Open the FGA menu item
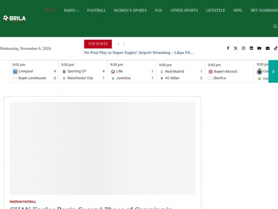The height and width of the screenshot is (209, 278). coord(158,11)
